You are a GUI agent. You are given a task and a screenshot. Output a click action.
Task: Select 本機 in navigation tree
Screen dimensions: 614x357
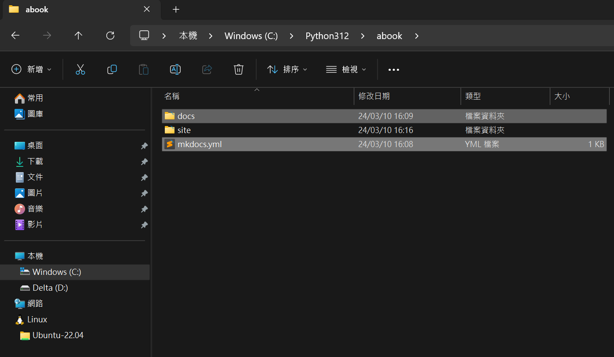coord(35,256)
